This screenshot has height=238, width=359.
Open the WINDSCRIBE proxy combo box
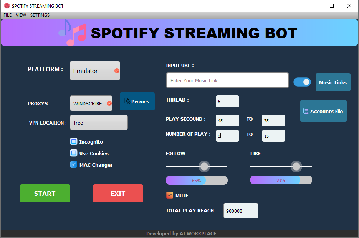(x=91, y=103)
